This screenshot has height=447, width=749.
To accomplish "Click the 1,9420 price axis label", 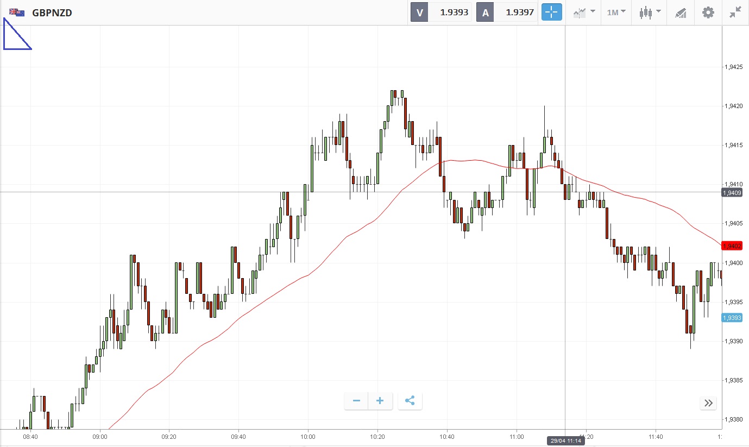I will point(733,106).
